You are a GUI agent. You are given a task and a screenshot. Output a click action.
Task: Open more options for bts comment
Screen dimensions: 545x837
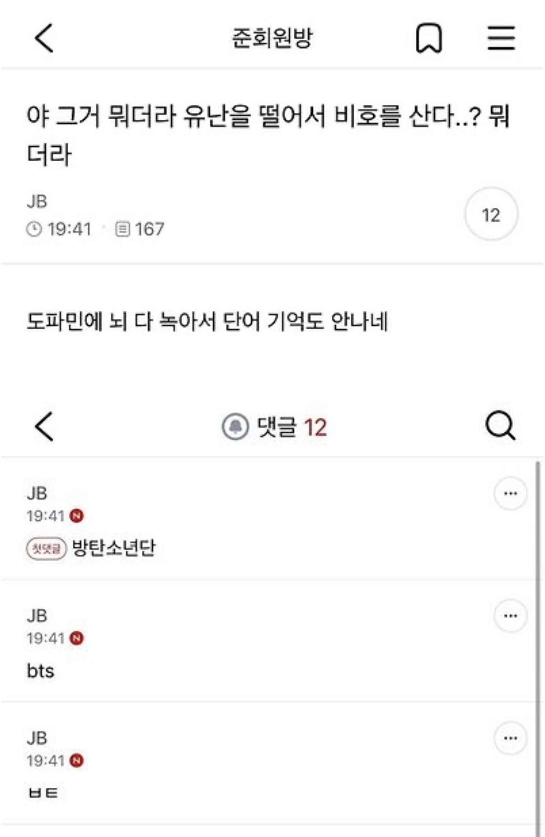click(x=510, y=616)
